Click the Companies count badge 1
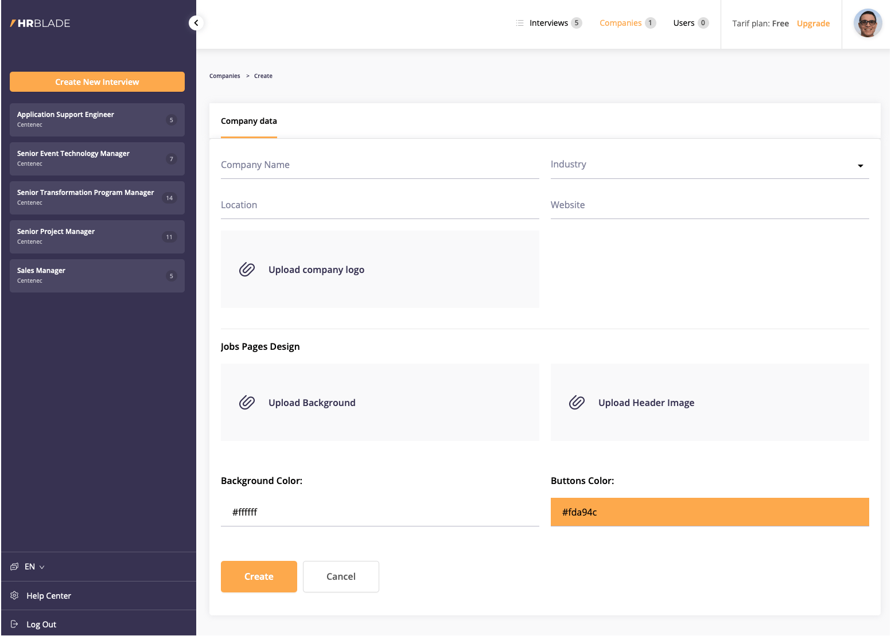 coord(650,23)
